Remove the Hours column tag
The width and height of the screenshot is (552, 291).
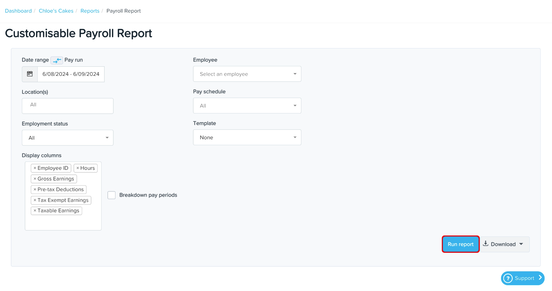78,168
